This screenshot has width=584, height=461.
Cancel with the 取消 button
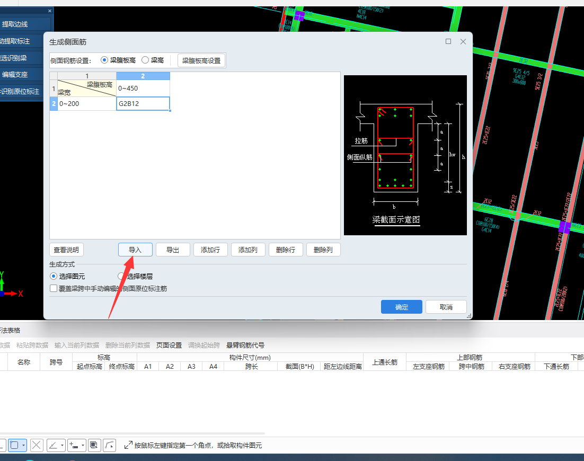(446, 307)
